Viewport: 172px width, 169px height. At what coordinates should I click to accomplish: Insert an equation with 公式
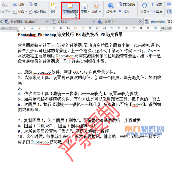157,4
